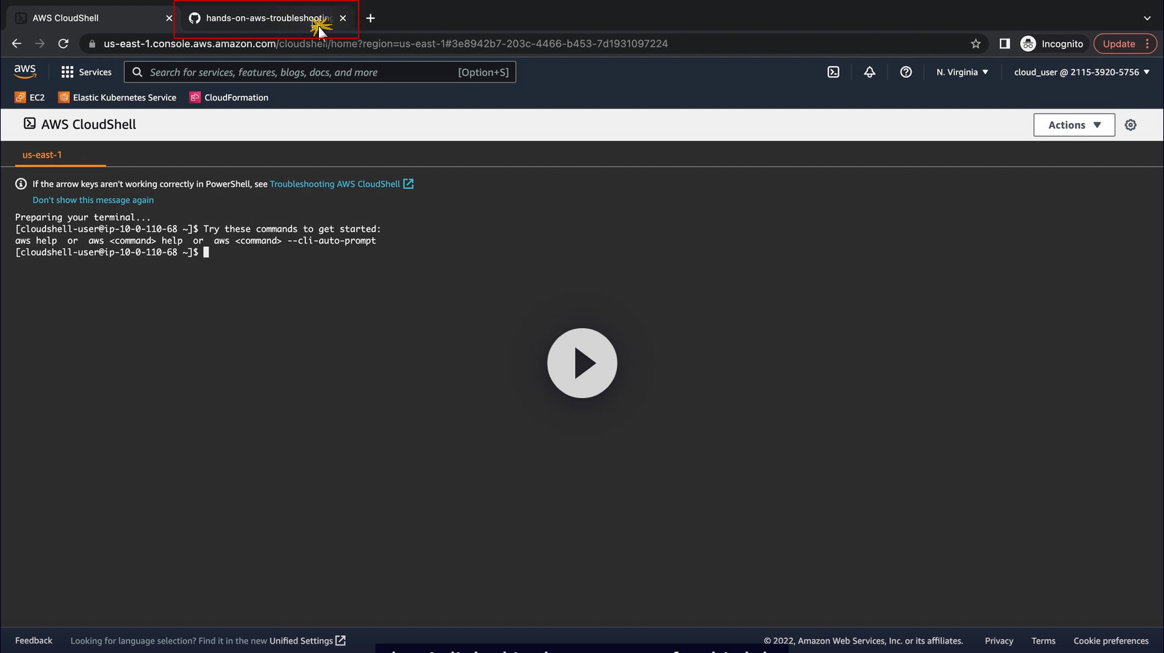The height and width of the screenshot is (653, 1164).
Task: Open a new browser tab
Action: [370, 18]
